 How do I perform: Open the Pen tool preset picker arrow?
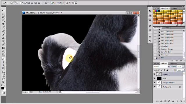pos(7,3)
